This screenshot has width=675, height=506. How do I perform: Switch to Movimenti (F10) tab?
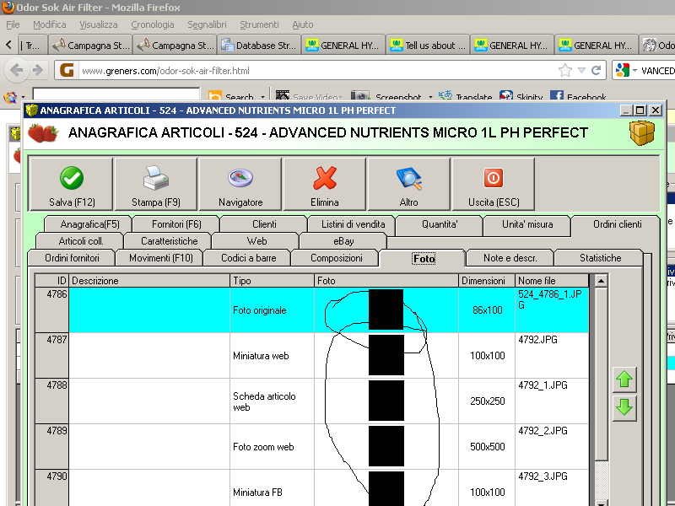(x=161, y=258)
